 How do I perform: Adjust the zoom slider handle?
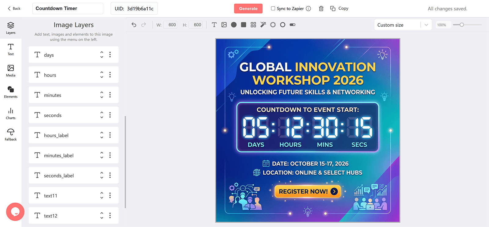pyautogui.click(x=462, y=25)
